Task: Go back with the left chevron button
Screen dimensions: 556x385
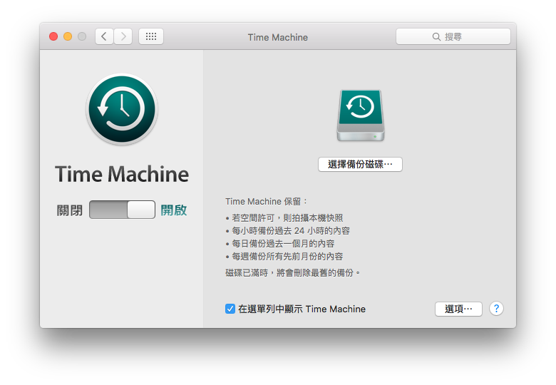Action: (x=104, y=36)
